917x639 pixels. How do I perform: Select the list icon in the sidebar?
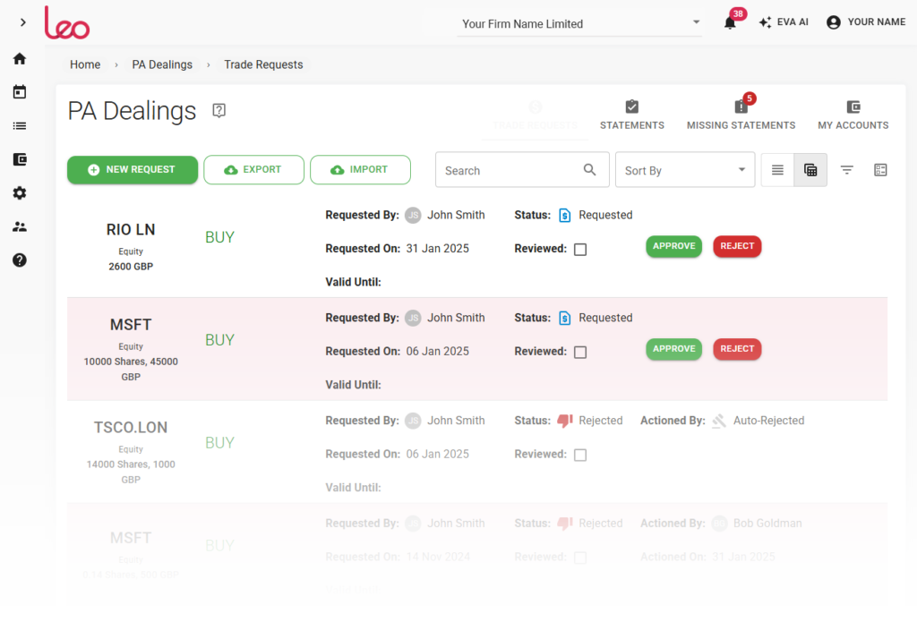click(19, 125)
